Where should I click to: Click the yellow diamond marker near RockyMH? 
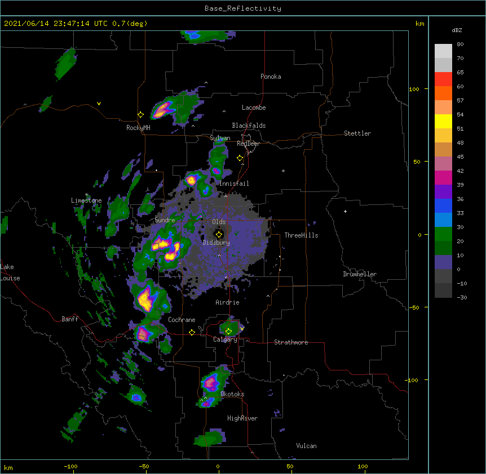click(140, 115)
